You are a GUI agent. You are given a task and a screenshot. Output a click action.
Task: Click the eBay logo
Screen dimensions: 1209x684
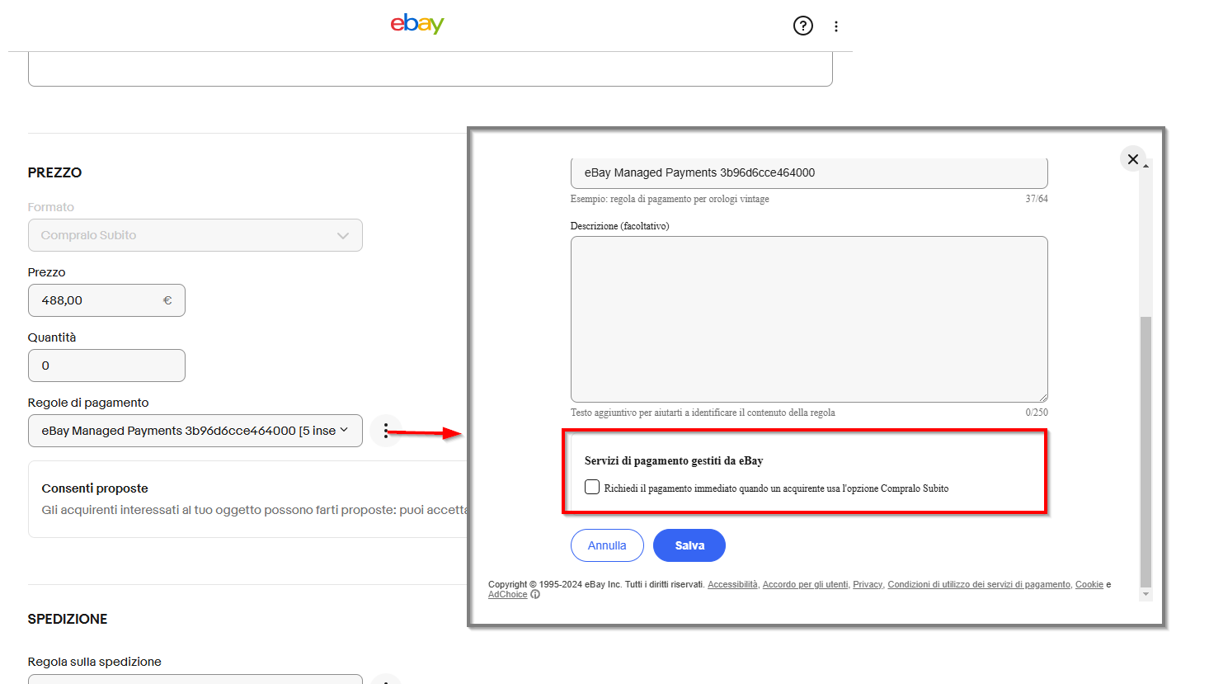pos(417,24)
